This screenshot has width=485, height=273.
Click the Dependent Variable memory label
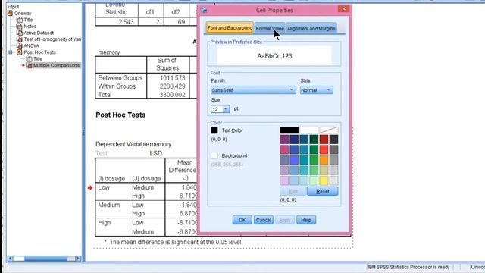coord(133,144)
